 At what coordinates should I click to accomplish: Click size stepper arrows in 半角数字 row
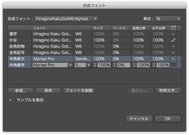tap(95, 65)
